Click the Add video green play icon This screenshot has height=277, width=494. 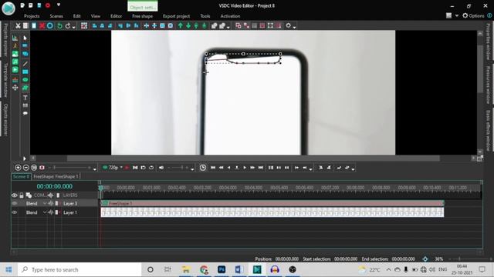15,70
